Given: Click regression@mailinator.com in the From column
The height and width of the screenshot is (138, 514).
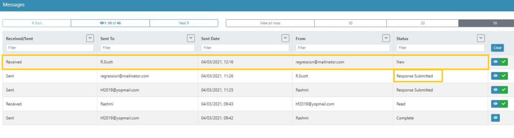Looking at the screenshot, I should (x=320, y=62).
